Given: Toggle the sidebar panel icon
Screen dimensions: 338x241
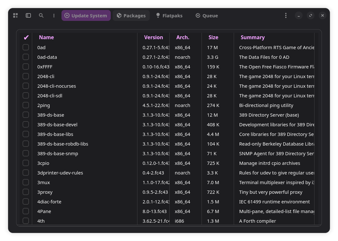Looking at the screenshot, I should point(28,15).
